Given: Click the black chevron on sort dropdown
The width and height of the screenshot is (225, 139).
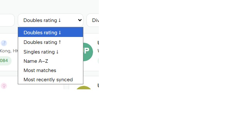Looking at the screenshot, I should tap(80, 20).
